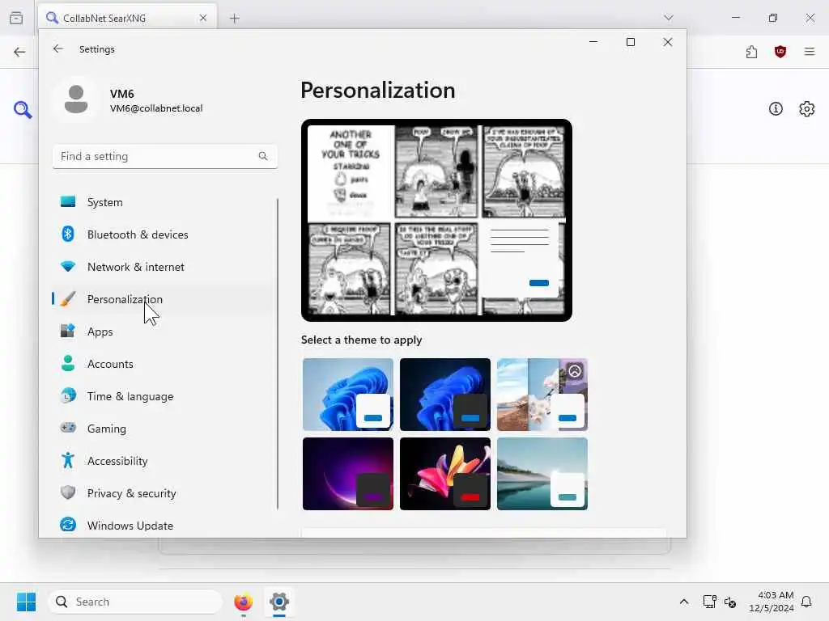Click the Time & language clock icon
This screenshot has height=621, width=829.
pyautogui.click(x=68, y=396)
